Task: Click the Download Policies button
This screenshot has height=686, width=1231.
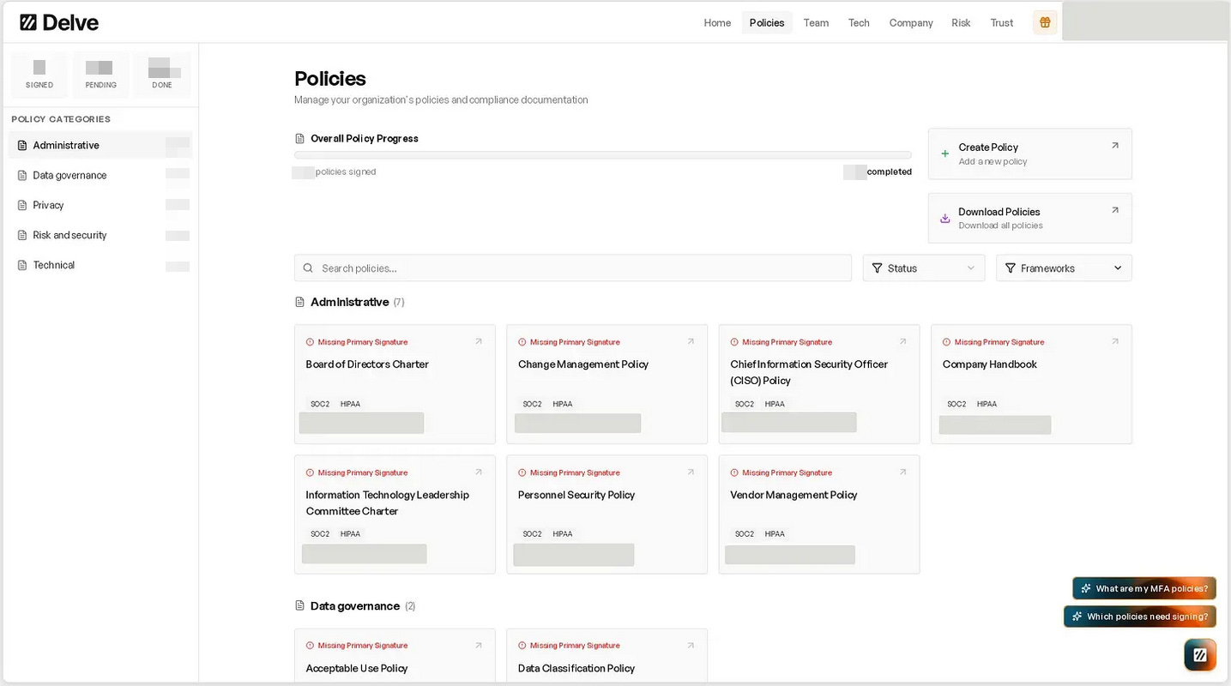Action: (x=1029, y=218)
